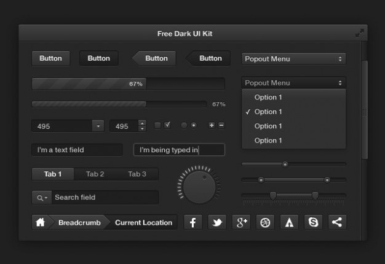Click the single-handle slider knob
Image resolution: width=385 pixels, height=264 pixels.
pos(285,165)
